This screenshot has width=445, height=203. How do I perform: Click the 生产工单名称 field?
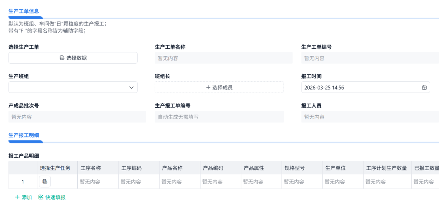tap(223, 58)
